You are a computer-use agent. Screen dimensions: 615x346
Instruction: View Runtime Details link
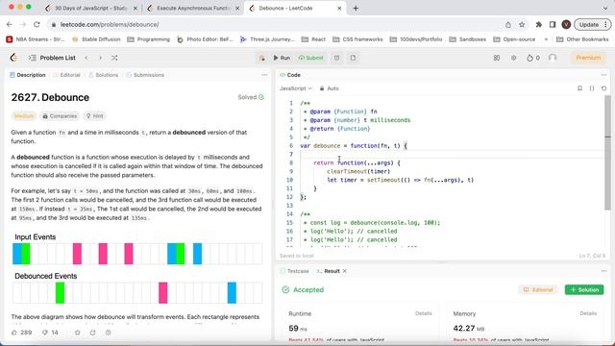[x=423, y=313]
